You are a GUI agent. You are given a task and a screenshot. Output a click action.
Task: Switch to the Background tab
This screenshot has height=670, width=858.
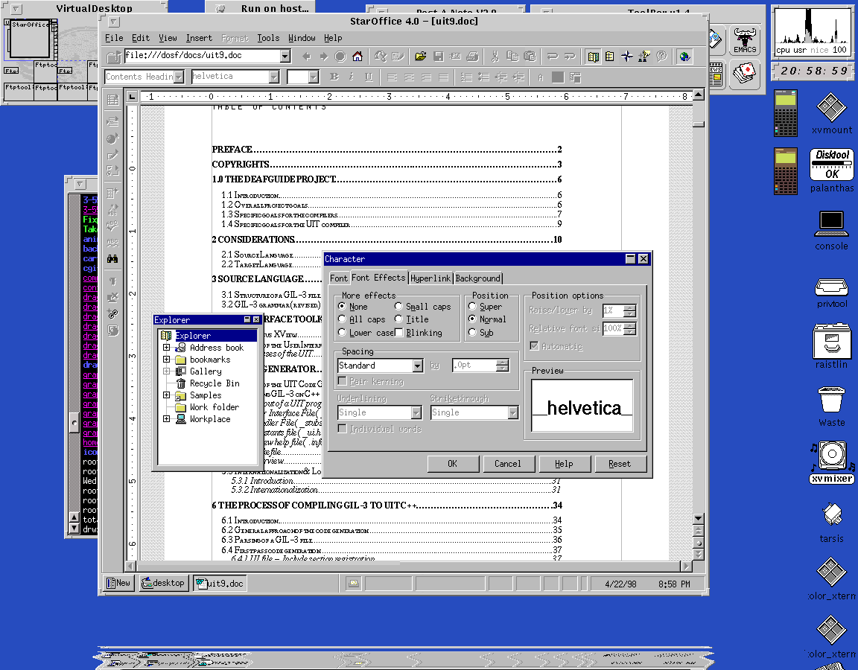click(x=477, y=278)
